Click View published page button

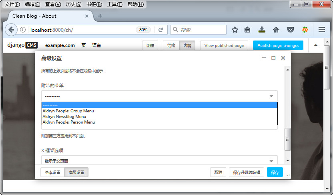click(224, 45)
